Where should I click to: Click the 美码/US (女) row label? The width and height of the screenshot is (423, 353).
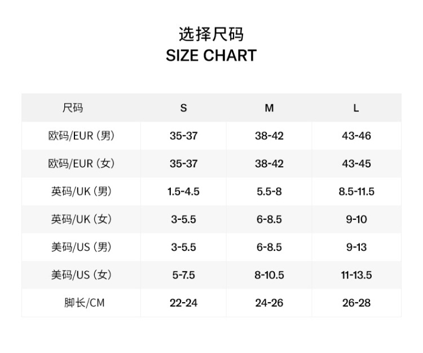coord(81,275)
